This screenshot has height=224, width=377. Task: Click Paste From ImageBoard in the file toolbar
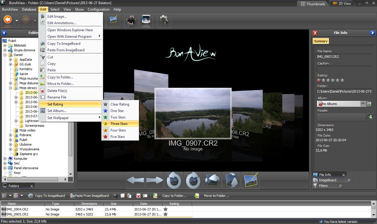(x=89, y=196)
